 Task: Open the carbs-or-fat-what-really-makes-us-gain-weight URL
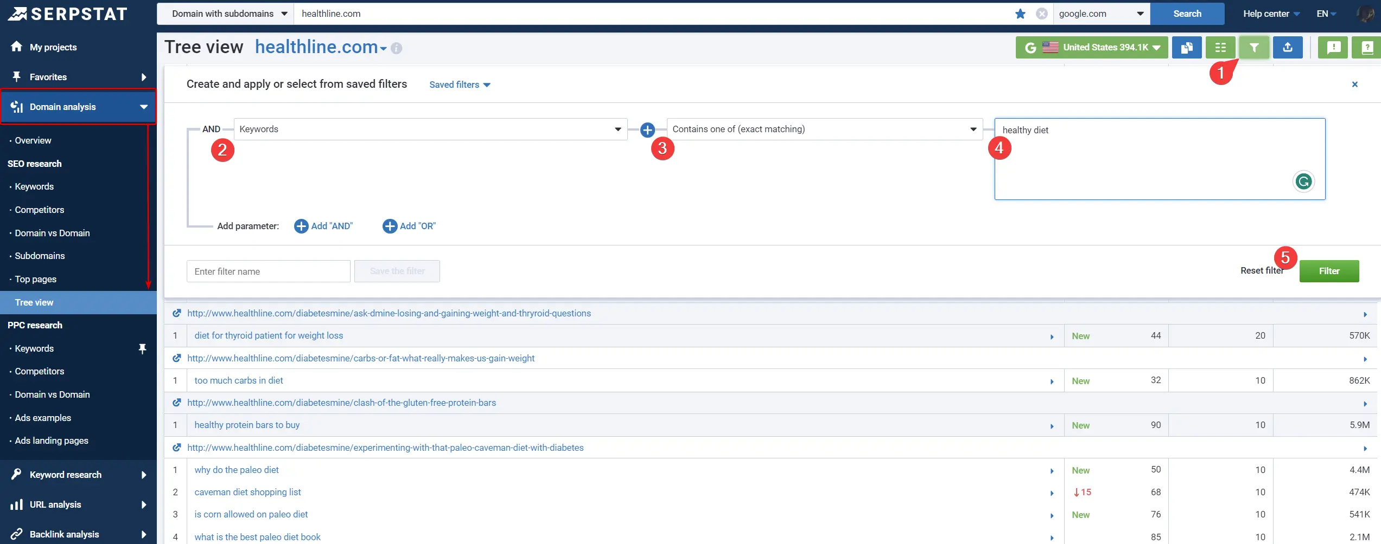361,358
